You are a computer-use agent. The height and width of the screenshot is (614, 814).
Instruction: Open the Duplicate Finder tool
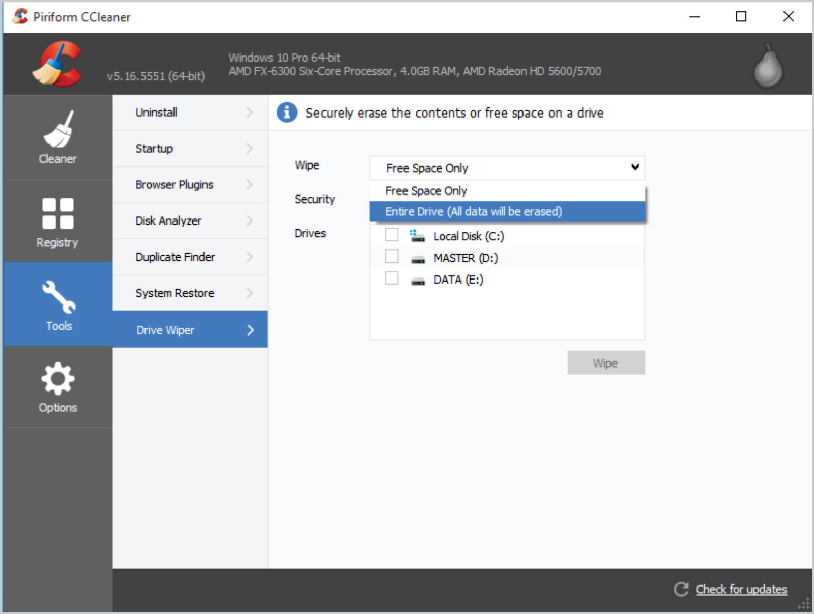pos(190,257)
